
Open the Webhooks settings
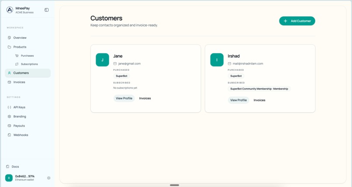click(x=28, y=135)
